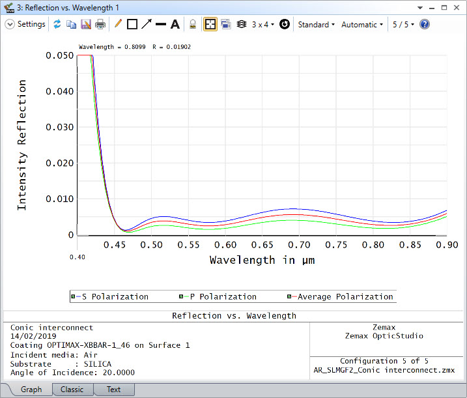Click the clone window icon
The height and width of the screenshot is (398, 467).
(x=226, y=25)
